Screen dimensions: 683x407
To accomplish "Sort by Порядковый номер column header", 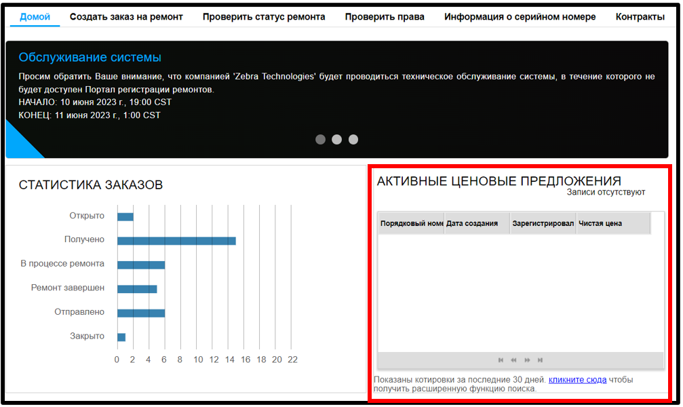I will [412, 224].
